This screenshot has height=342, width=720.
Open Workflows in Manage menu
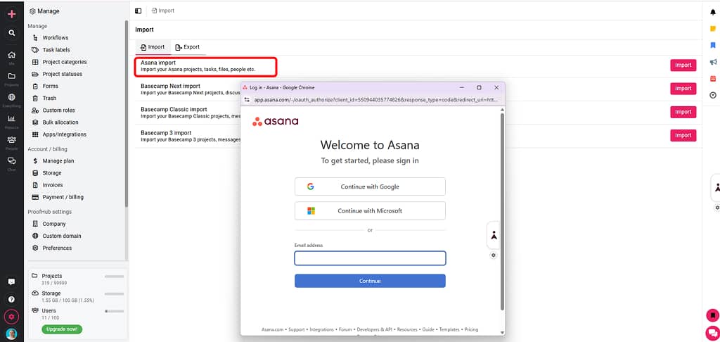[55, 38]
